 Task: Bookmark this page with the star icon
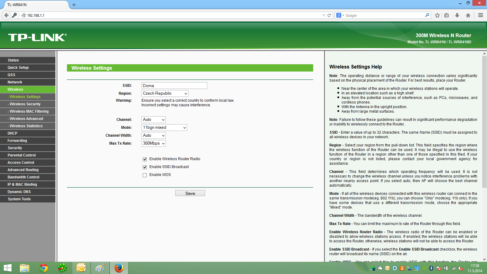click(437, 15)
